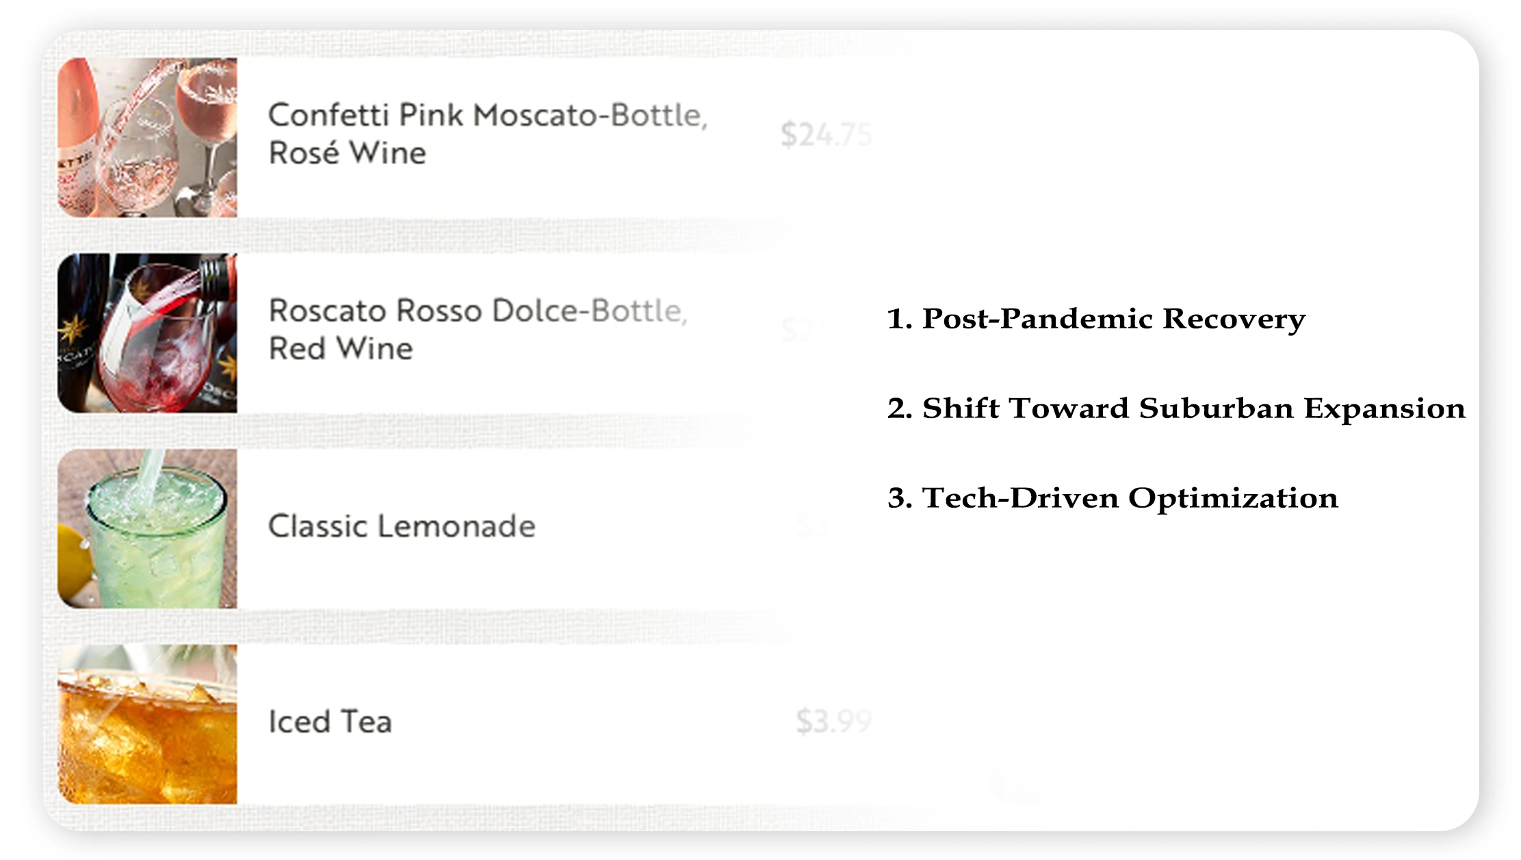Click the Roscato Rosso Dolce wine image
The width and height of the screenshot is (1521, 860).
point(147,333)
